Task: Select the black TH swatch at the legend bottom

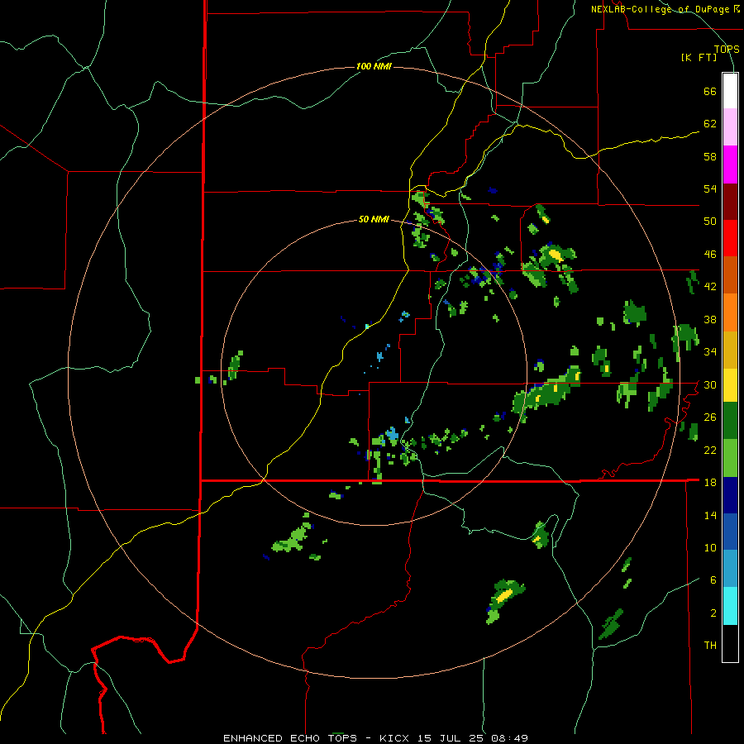Action: pos(730,643)
